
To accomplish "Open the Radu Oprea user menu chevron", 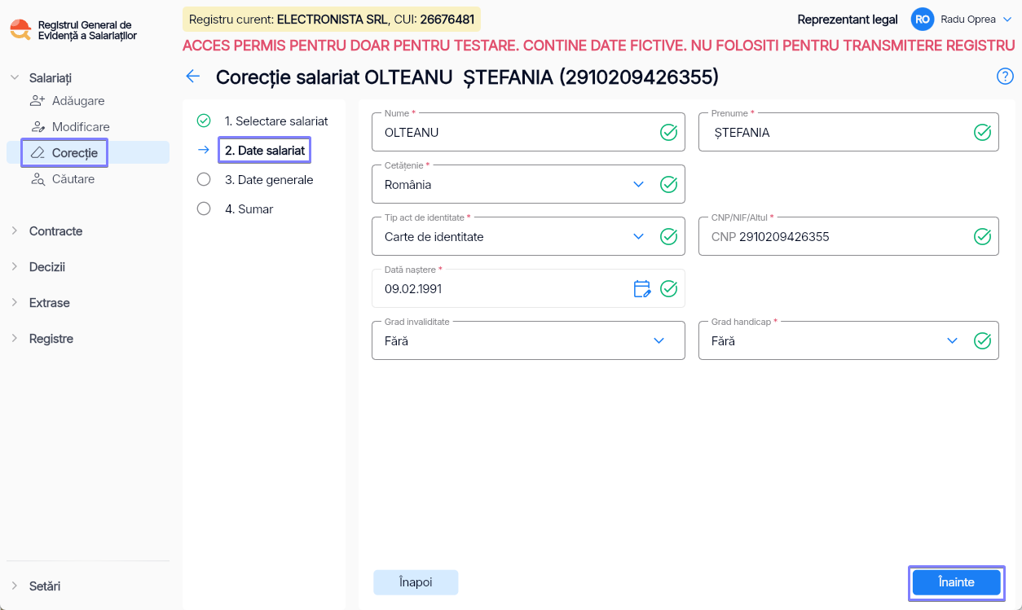I will tap(1007, 20).
